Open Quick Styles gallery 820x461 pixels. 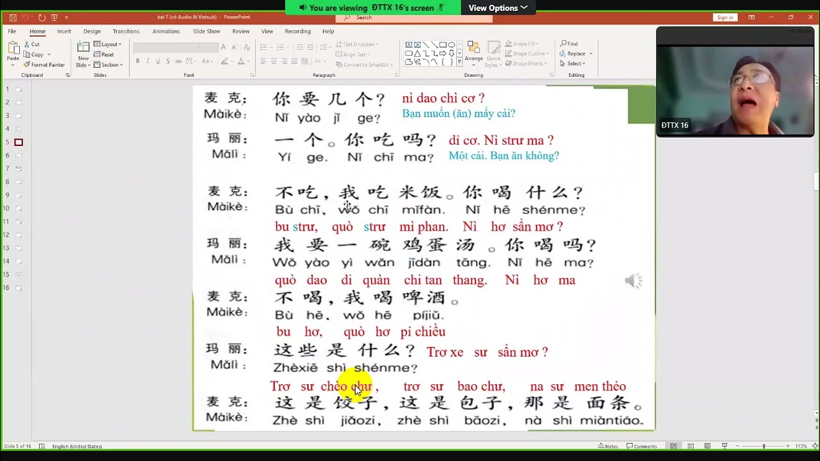(x=493, y=54)
